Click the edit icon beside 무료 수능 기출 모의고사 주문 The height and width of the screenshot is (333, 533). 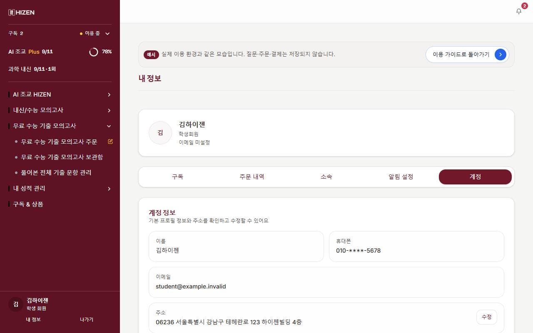110,142
